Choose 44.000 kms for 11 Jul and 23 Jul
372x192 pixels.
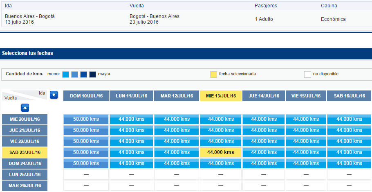tap(132, 152)
